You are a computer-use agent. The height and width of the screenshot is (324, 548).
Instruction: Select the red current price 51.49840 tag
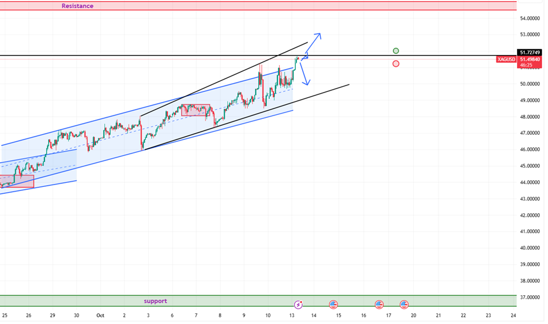click(532, 59)
